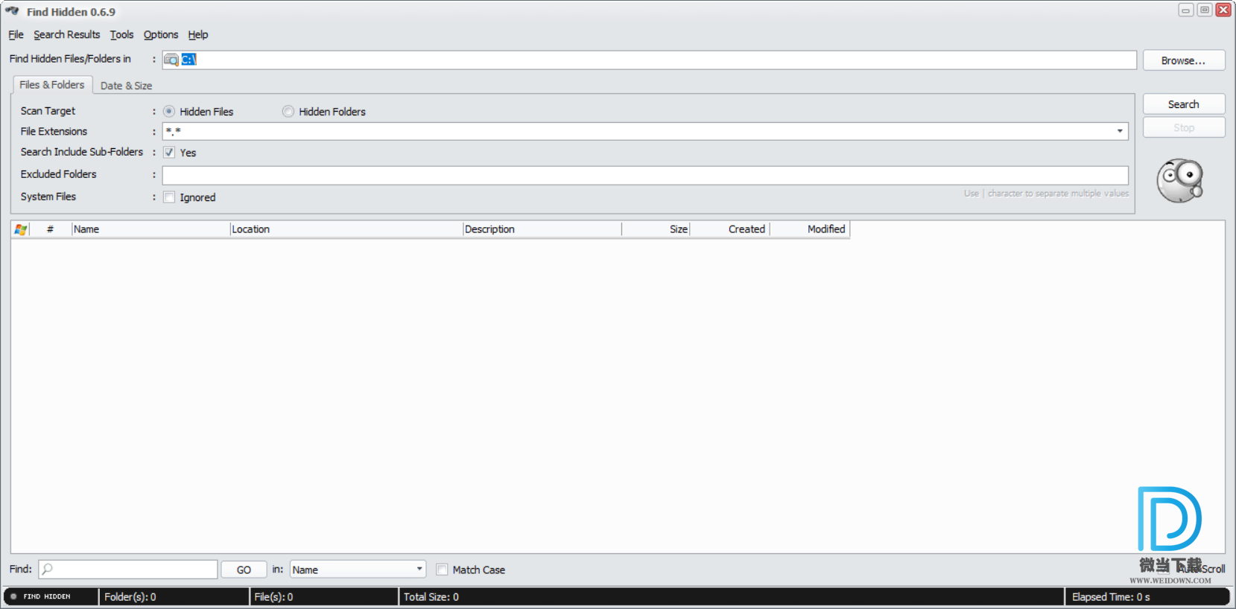This screenshot has width=1236, height=609.
Task: Open the Options menu
Action: (x=161, y=34)
